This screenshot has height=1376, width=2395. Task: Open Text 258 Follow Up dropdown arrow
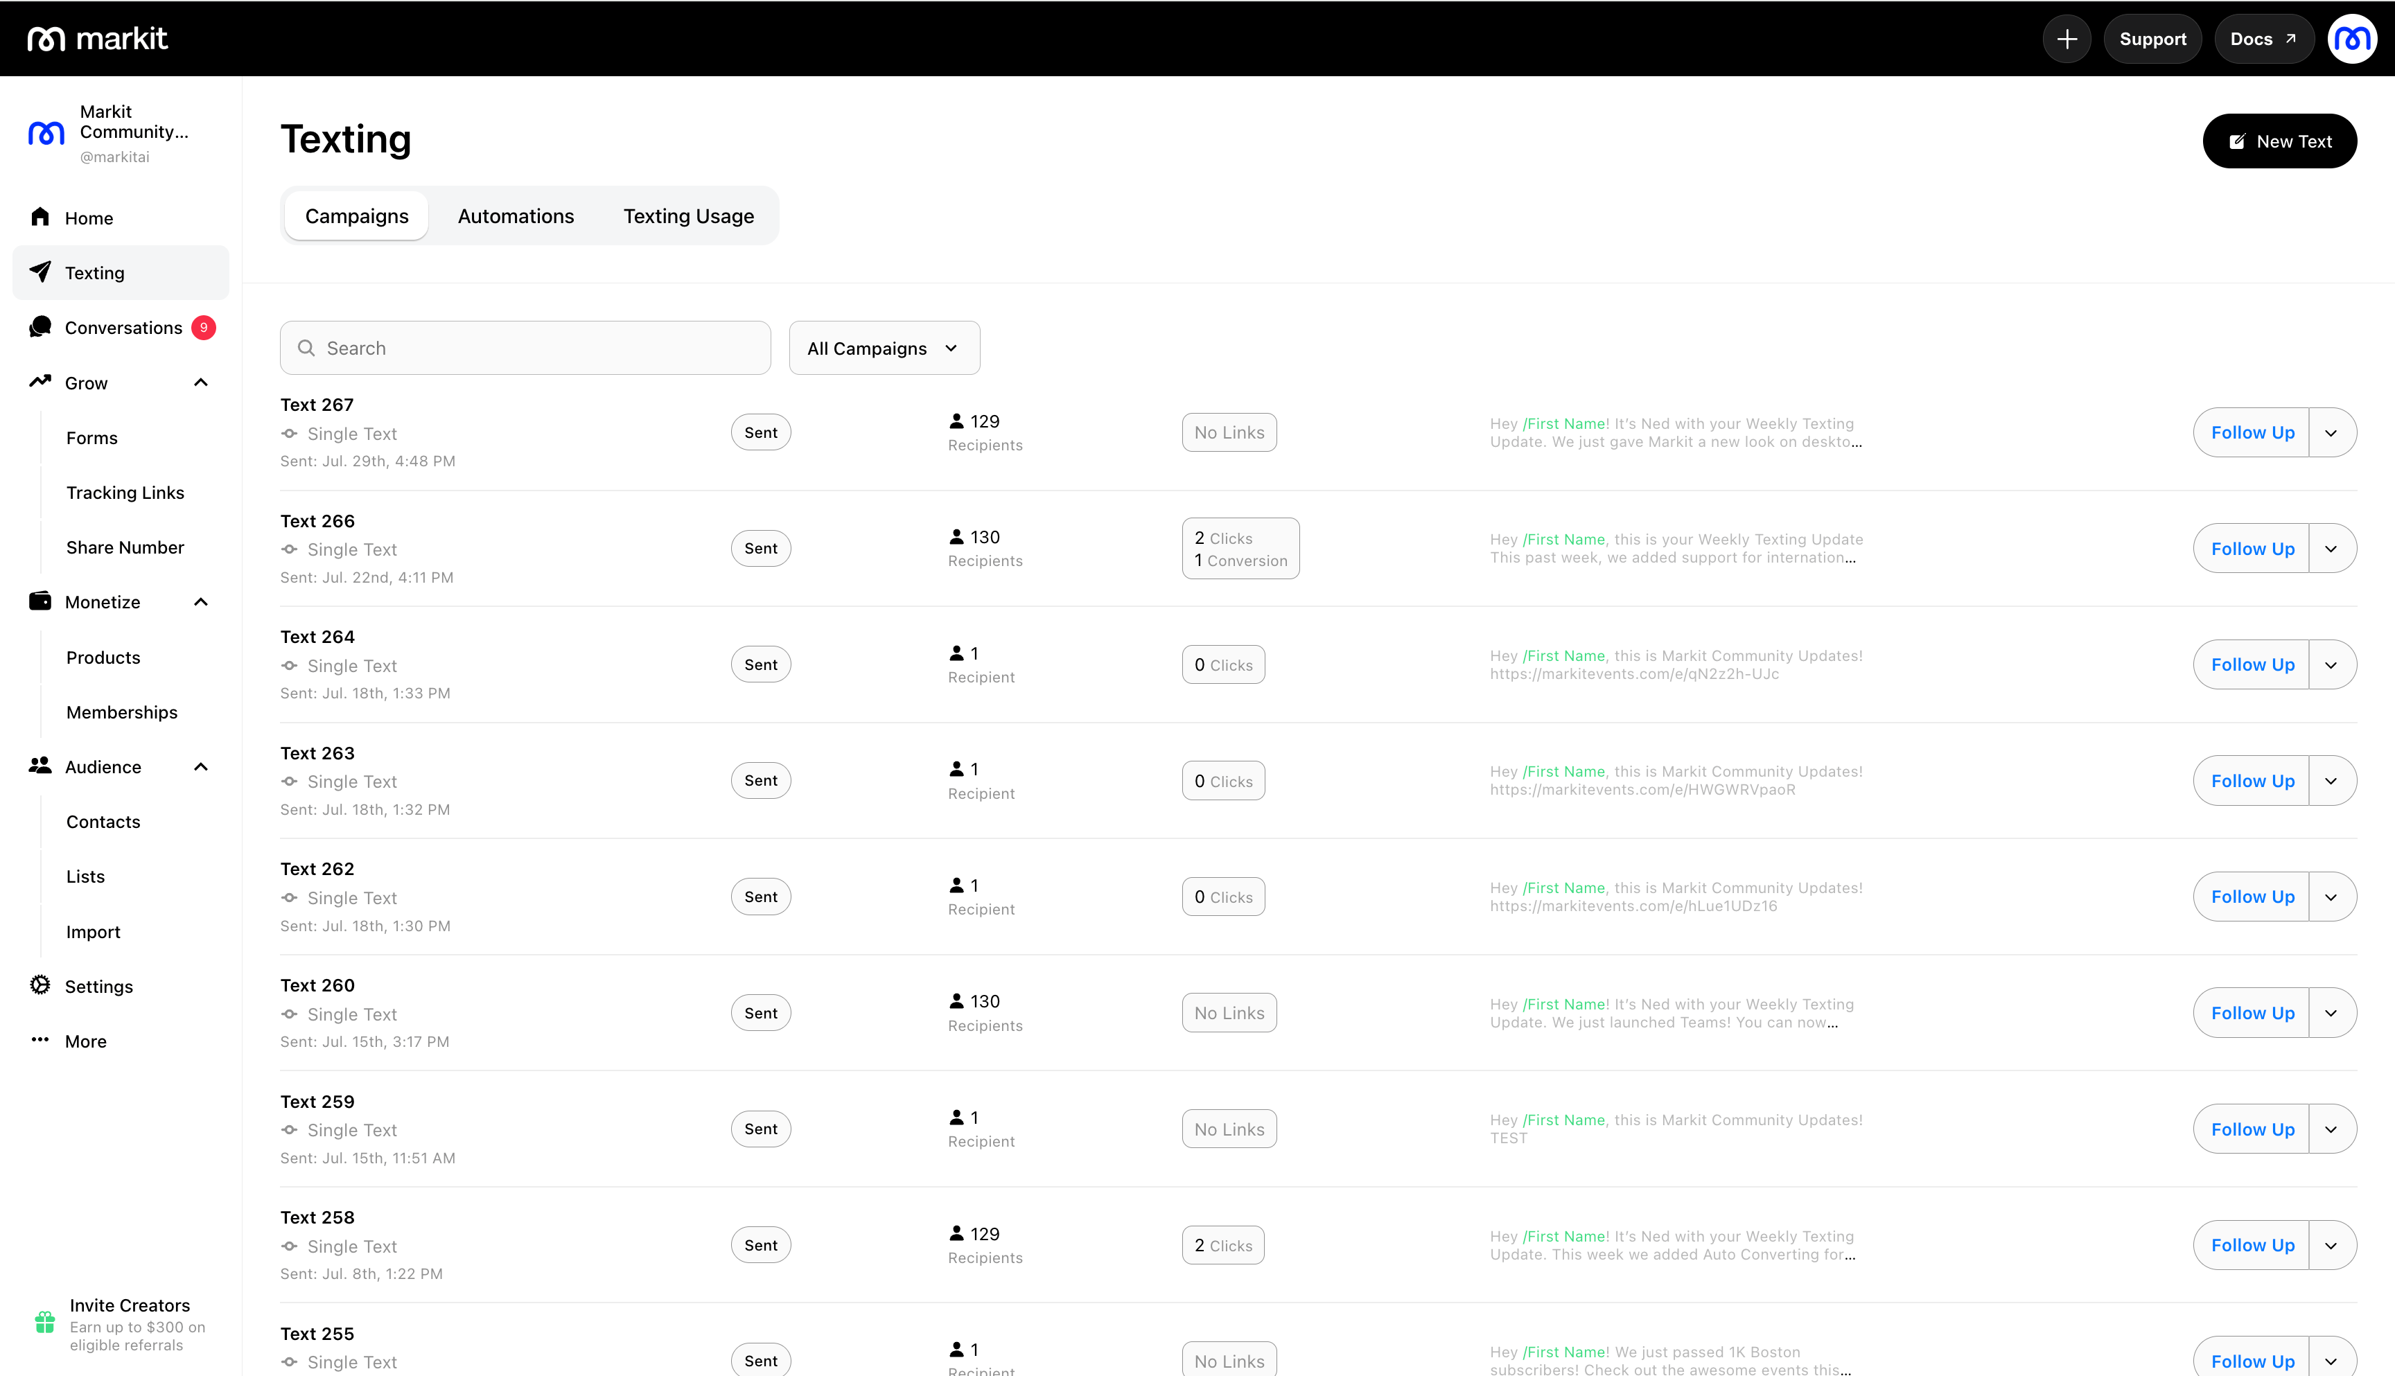2332,1246
